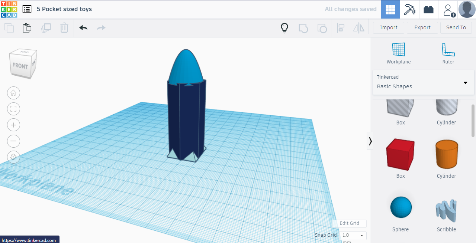The height and width of the screenshot is (243, 476).
Task: Switch to the Bricks mode
Action: 428,9
